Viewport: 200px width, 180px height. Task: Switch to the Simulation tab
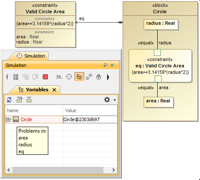[31, 56]
